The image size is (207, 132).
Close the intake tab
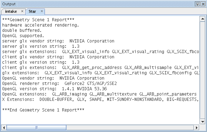pyautogui.click(x=22, y=11)
